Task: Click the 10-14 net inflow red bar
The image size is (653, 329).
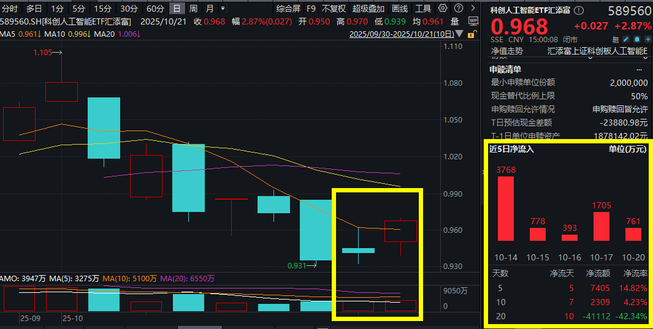Action: pyautogui.click(x=506, y=208)
